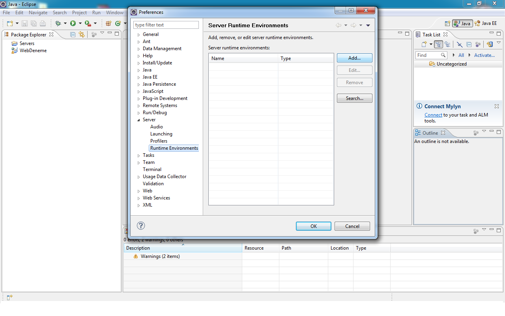Click Collapse All in Task List
Viewport: 505px width, 316px height.
(x=469, y=44)
